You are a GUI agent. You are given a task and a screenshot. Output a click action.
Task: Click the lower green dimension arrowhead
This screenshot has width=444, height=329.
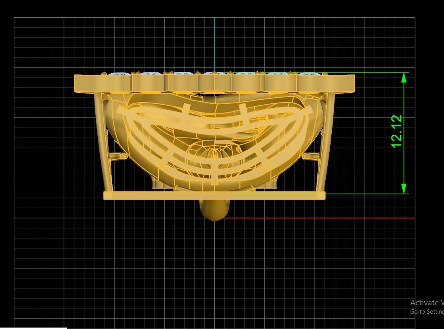(x=404, y=189)
